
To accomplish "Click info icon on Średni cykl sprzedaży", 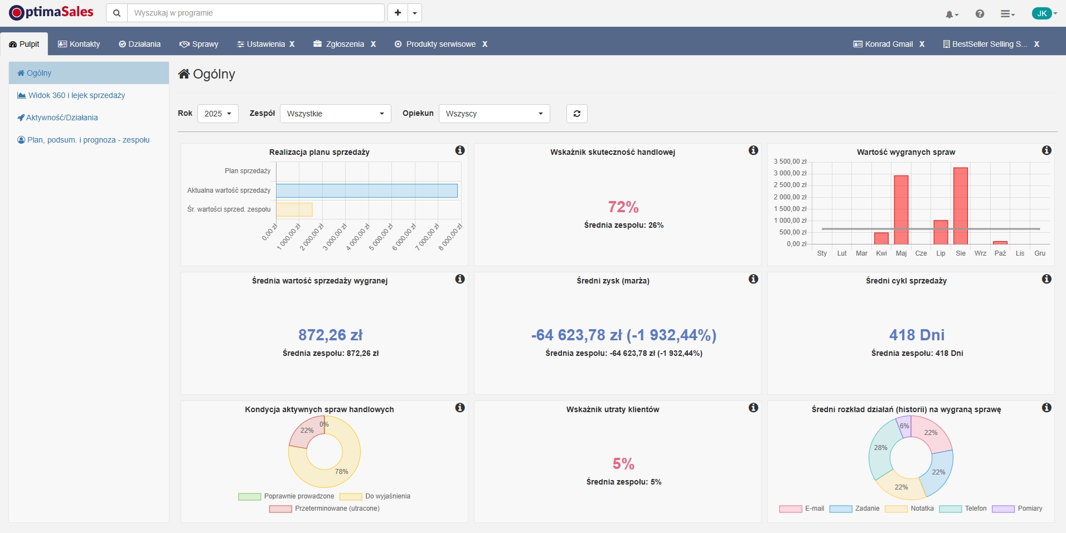I will [1047, 278].
